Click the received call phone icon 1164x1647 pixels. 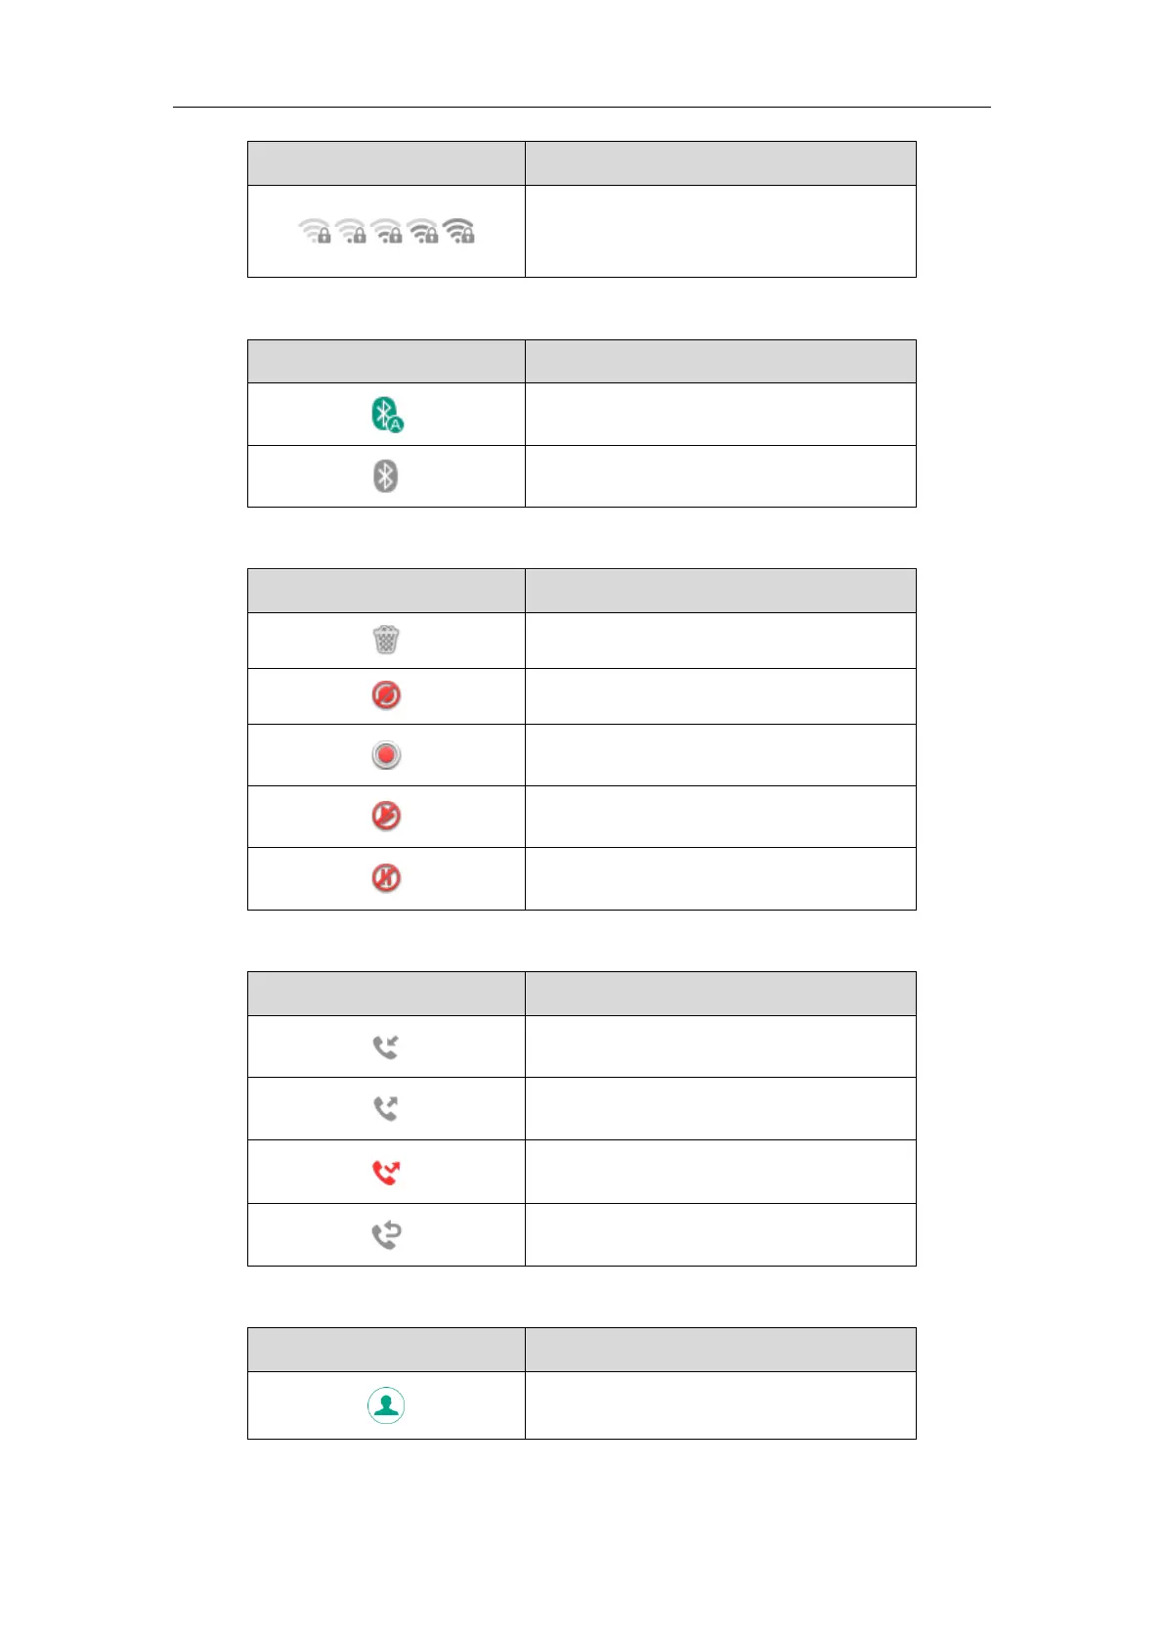click(386, 1047)
